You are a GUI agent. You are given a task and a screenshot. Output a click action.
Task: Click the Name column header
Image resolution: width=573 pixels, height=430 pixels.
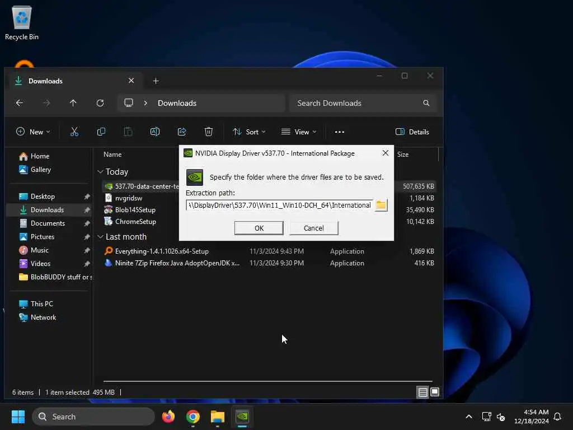click(x=112, y=155)
